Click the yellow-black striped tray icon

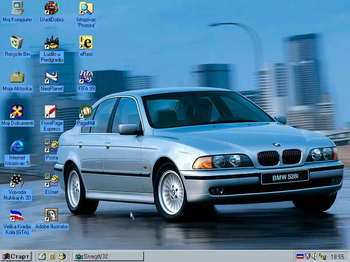click(x=322, y=256)
